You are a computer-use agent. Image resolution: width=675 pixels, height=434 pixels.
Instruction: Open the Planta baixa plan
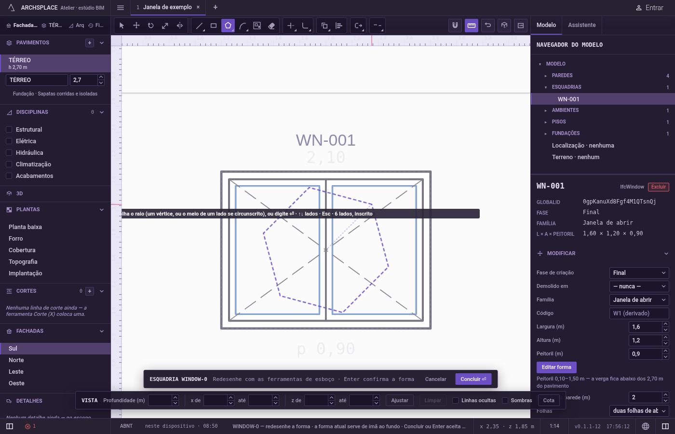pos(55,227)
